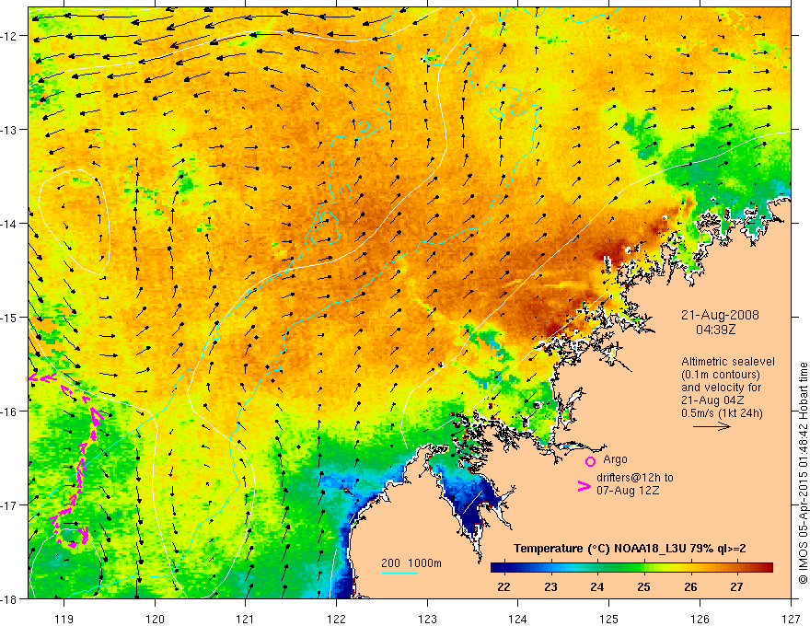Click the Temperature NOAA18_L3U colorbar title
810x626 pixels.
click(x=630, y=549)
